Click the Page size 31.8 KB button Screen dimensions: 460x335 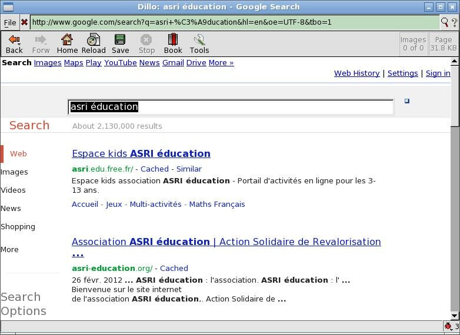(x=444, y=43)
